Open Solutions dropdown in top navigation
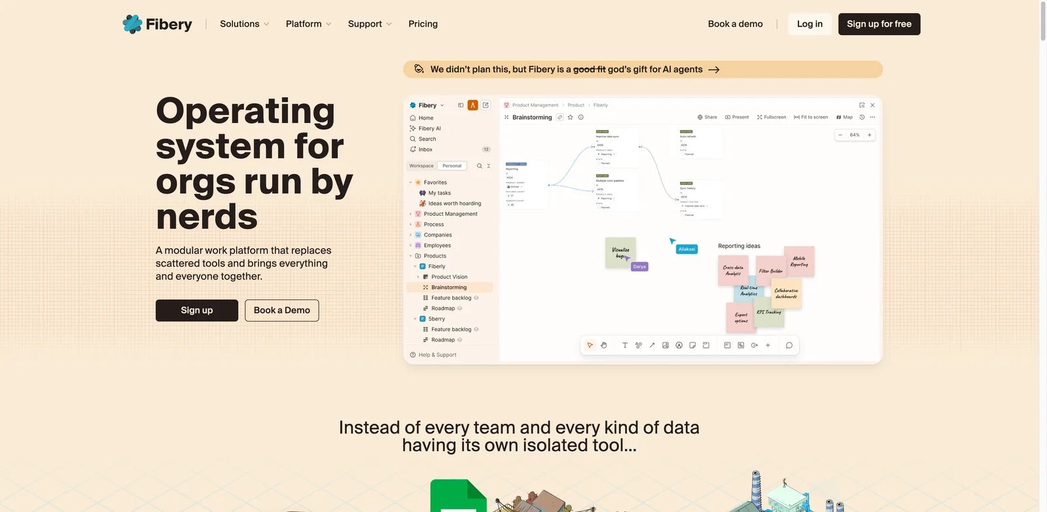1047x512 pixels. (244, 24)
